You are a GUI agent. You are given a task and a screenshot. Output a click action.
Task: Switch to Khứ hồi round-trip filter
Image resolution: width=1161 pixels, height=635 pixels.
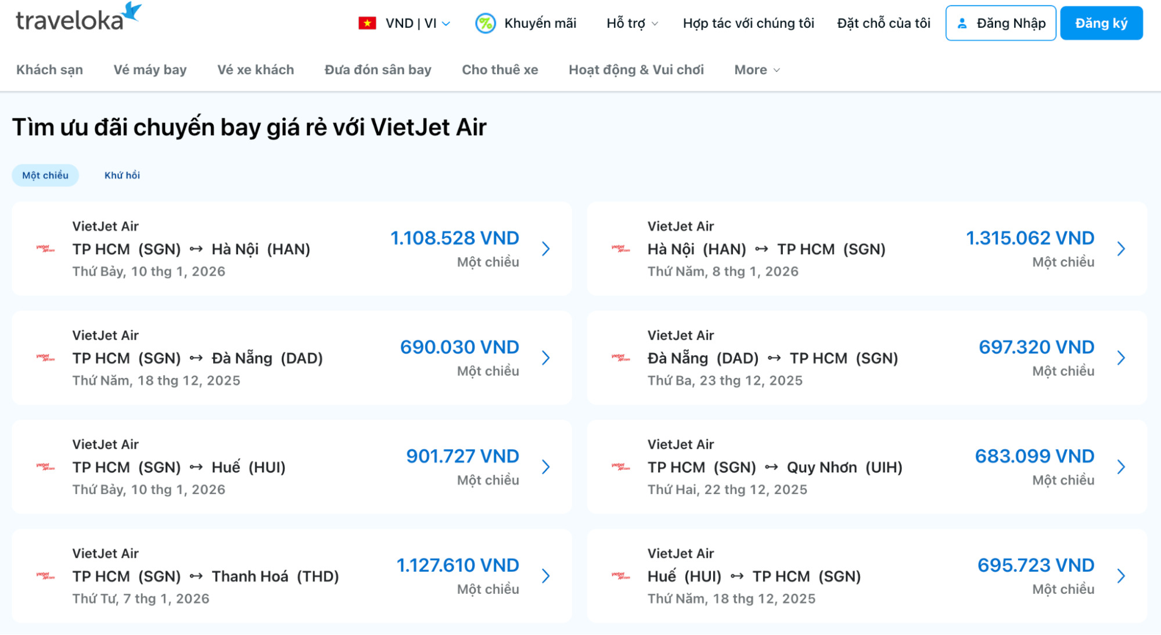tap(122, 175)
